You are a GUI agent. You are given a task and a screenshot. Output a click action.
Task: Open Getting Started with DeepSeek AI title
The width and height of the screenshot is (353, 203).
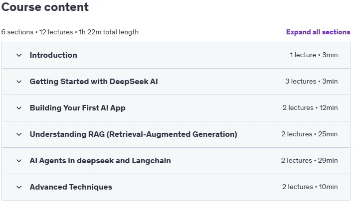point(94,82)
